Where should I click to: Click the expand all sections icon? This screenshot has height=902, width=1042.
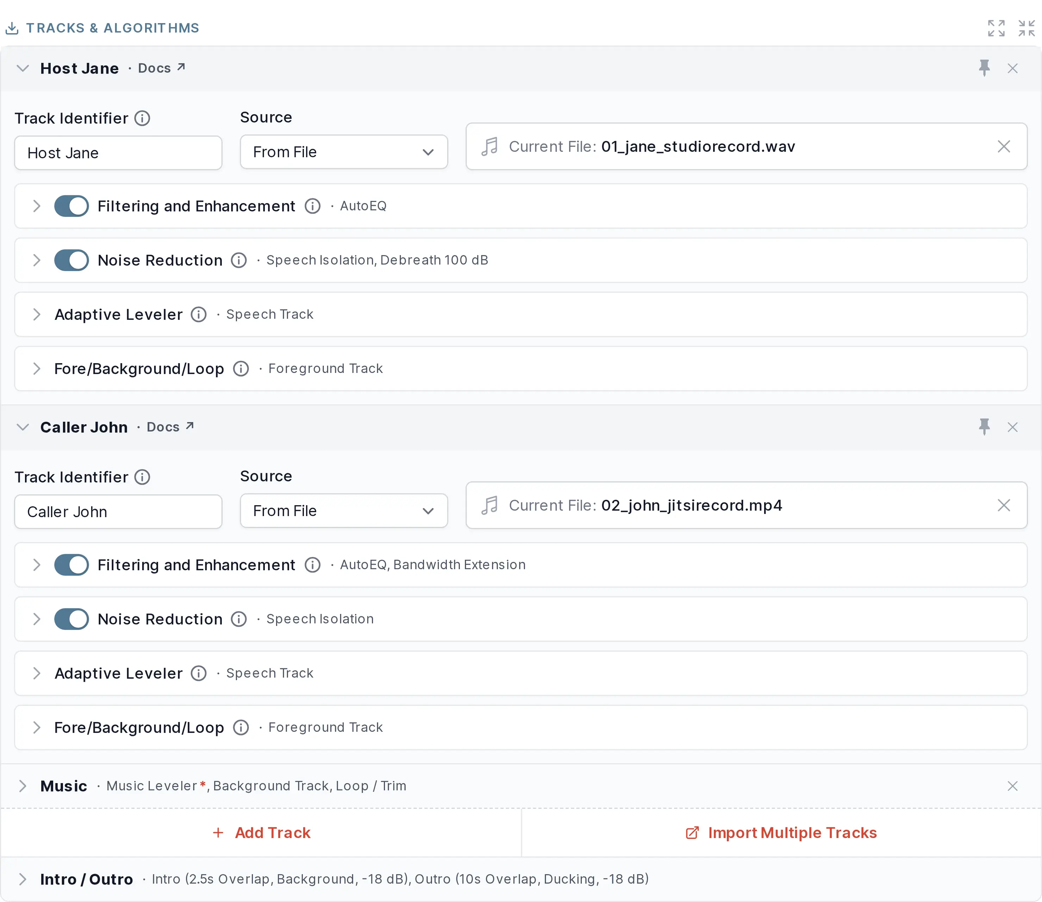(996, 28)
